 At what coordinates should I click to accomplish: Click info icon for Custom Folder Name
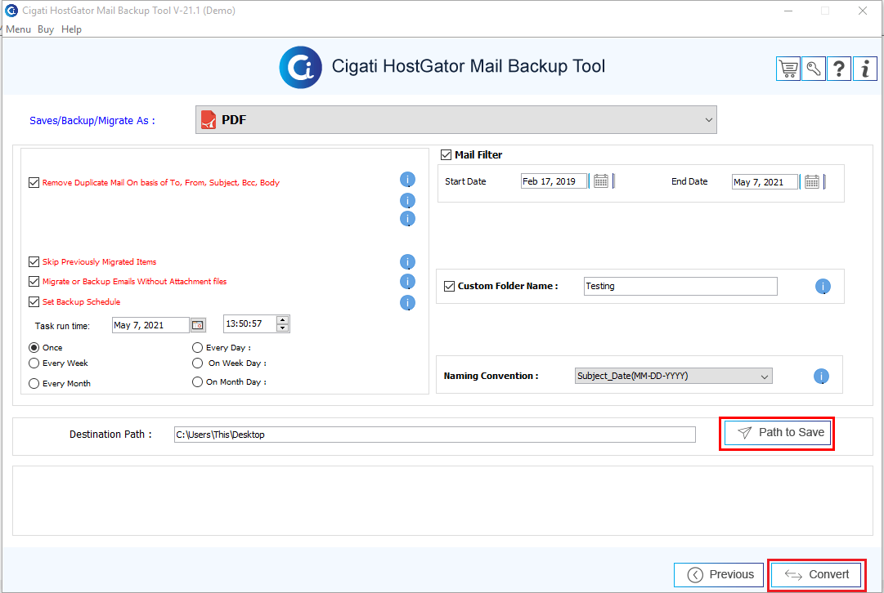[823, 287]
